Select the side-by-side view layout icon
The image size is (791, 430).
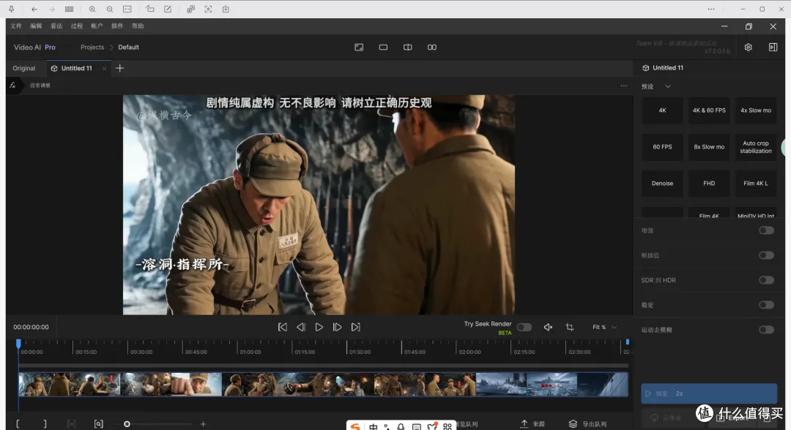[432, 48]
